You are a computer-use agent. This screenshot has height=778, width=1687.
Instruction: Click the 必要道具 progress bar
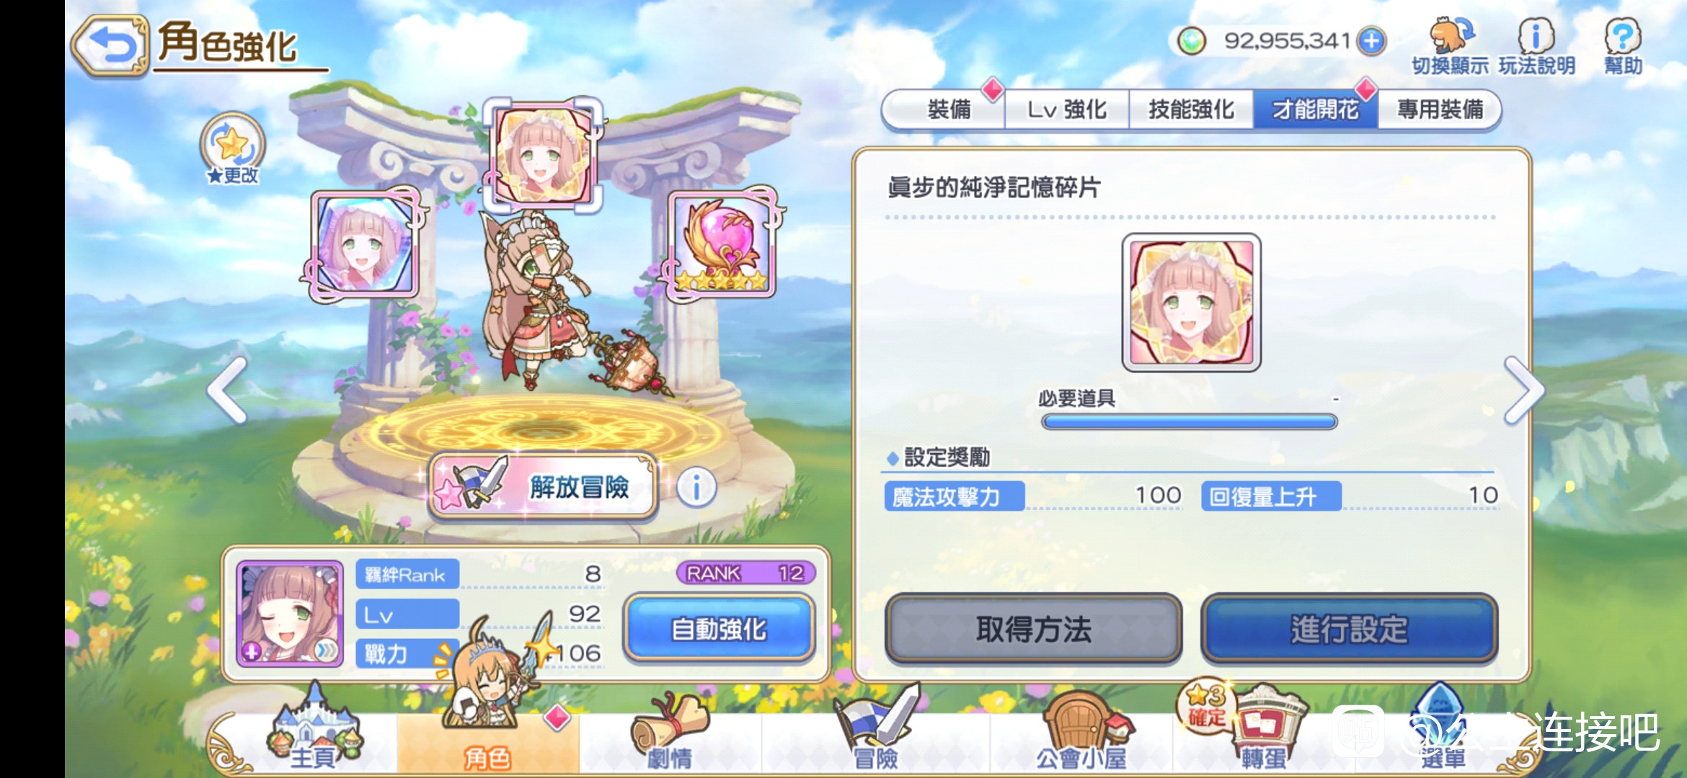point(1189,421)
